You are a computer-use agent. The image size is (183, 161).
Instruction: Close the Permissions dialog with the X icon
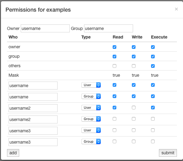pyautogui.click(x=176, y=9)
